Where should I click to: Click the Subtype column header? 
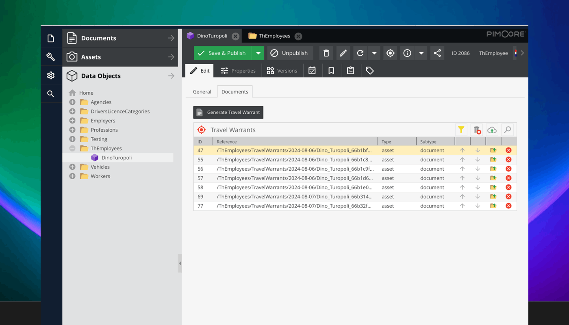pos(435,142)
